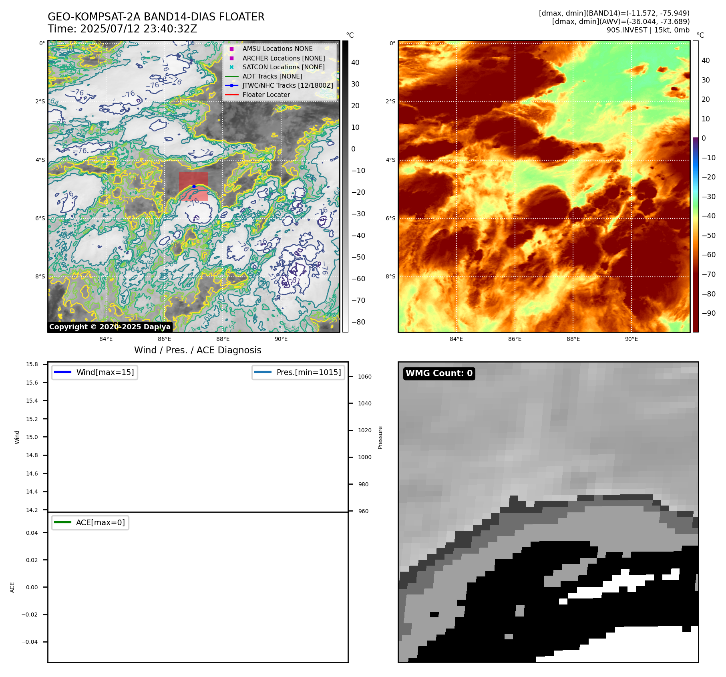This screenshot has height=677, width=726.
Task: Click the magenta AMSU legend marker
Action: (231, 49)
